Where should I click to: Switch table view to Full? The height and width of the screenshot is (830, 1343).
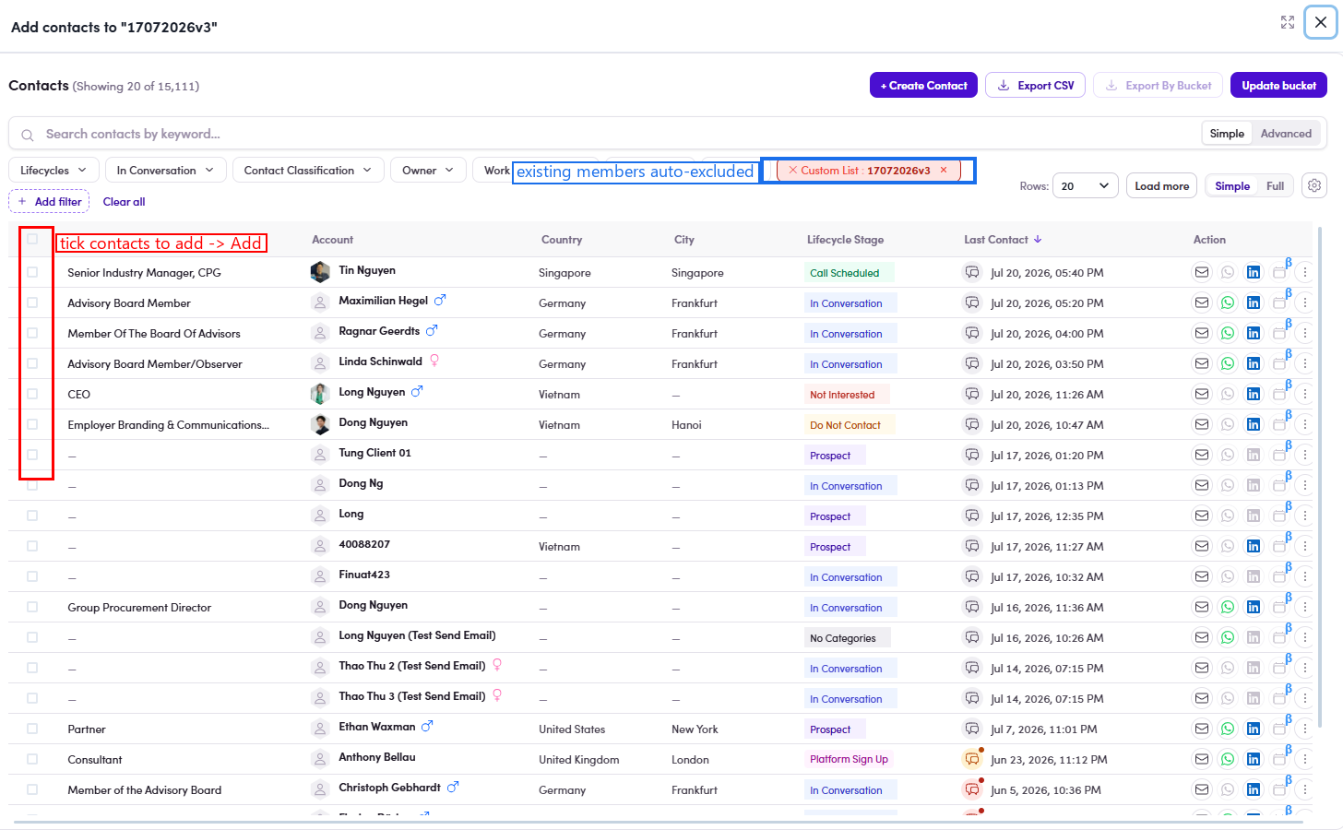(x=1275, y=185)
